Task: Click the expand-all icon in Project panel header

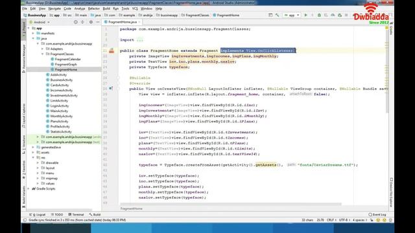Action: pos(82,22)
